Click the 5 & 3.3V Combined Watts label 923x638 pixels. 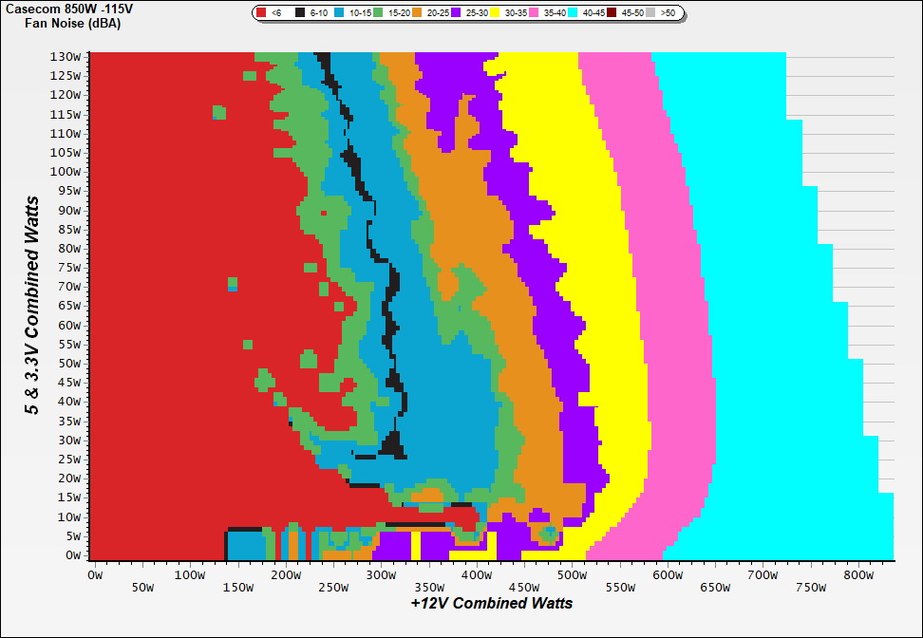click(x=33, y=305)
